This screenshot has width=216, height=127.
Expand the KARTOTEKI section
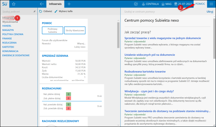click(x=8, y=47)
